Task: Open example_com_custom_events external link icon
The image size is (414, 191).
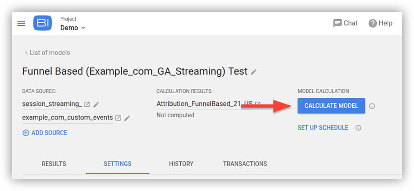Action: pos(118,118)
